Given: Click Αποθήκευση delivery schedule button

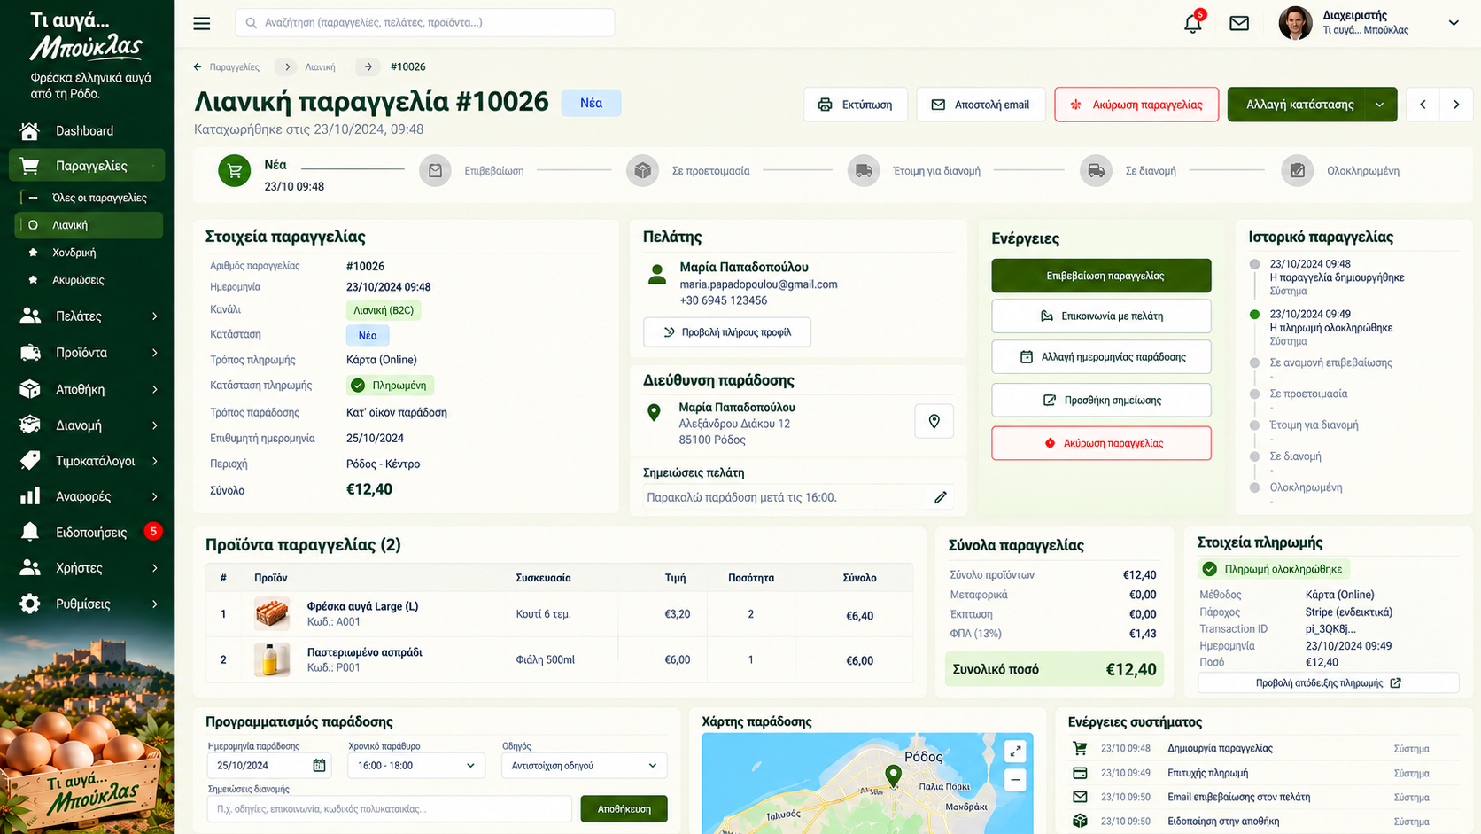Looking at the screenshot, I should click(624, 808).
